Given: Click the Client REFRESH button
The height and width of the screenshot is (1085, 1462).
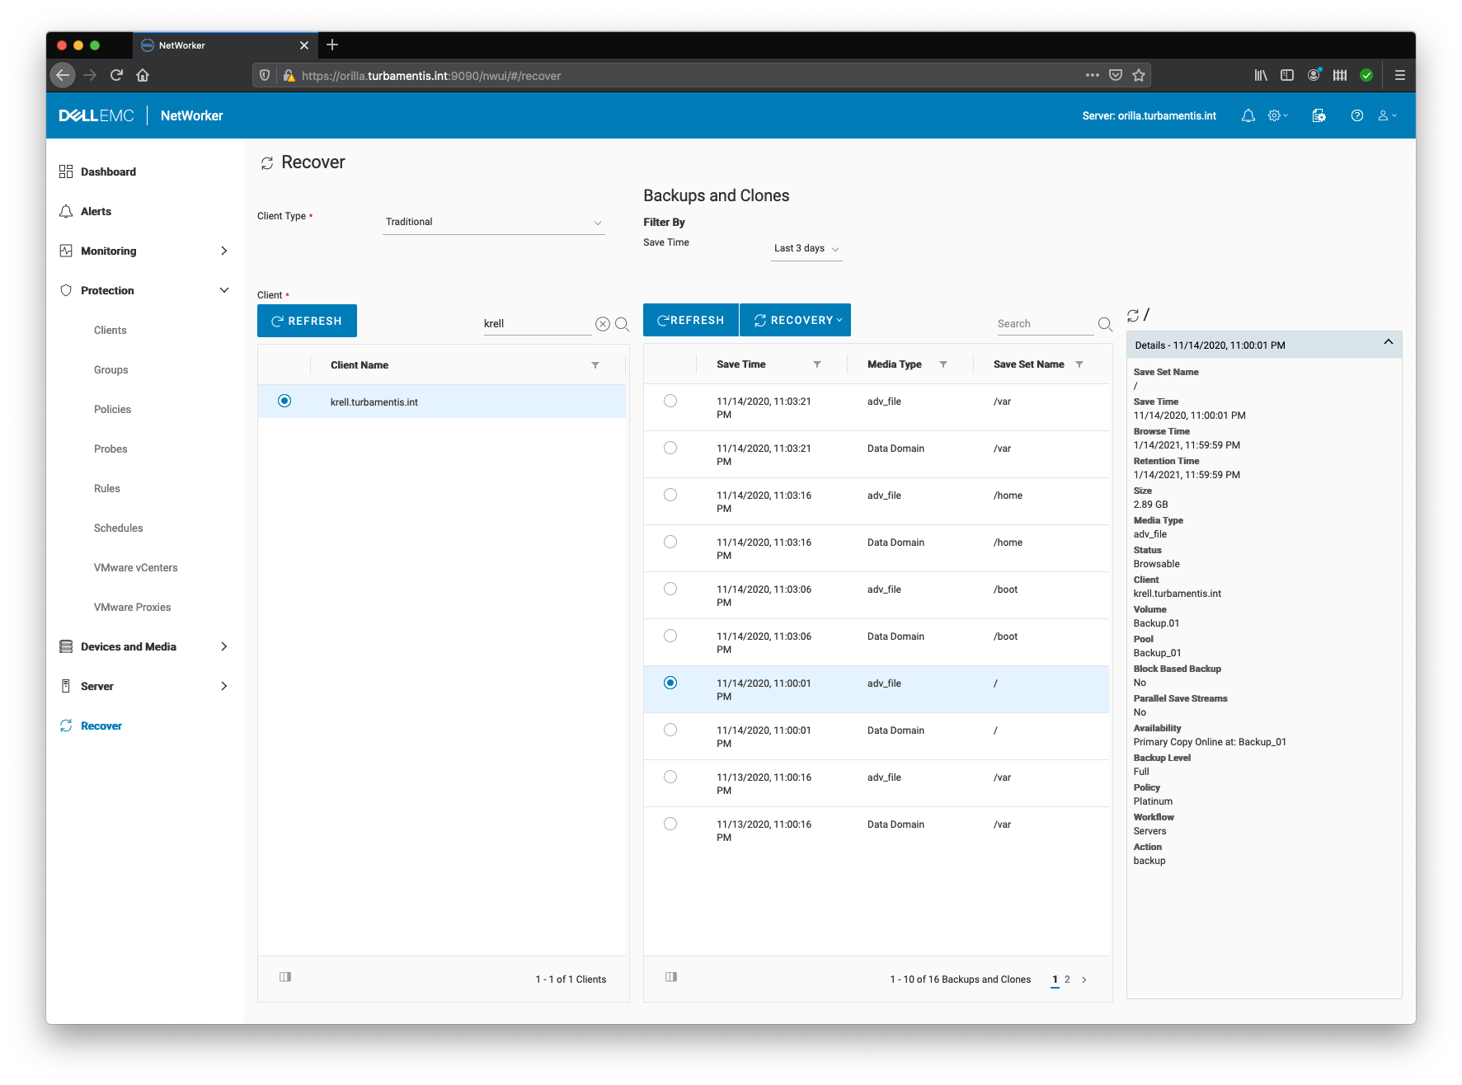Looking at the screenshot, I should 307,322.
